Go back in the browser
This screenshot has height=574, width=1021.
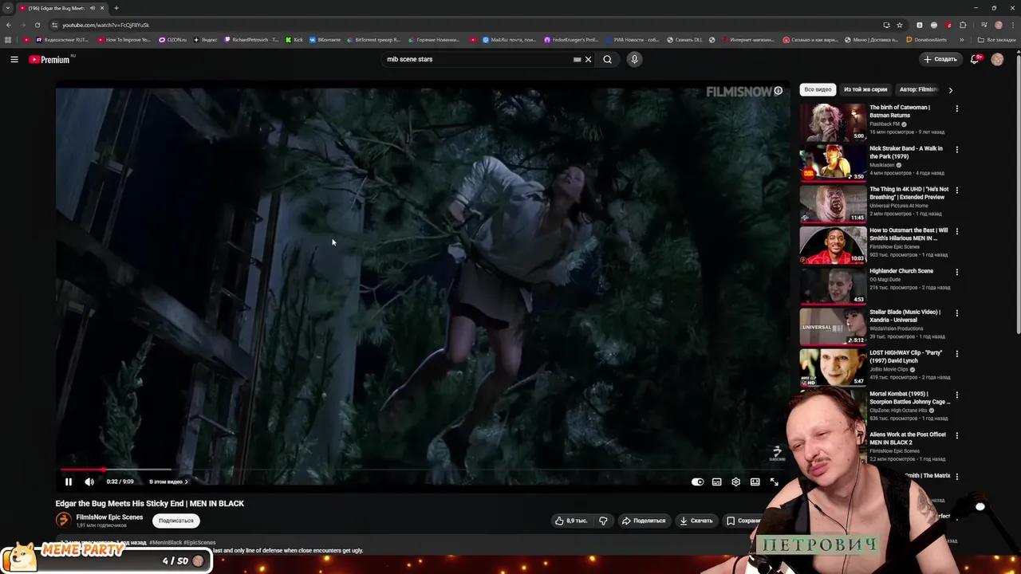tap(9, 25)
